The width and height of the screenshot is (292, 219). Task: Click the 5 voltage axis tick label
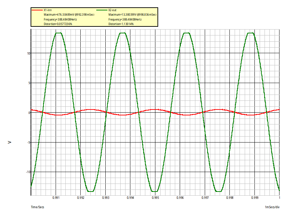[x=29, y=83]
